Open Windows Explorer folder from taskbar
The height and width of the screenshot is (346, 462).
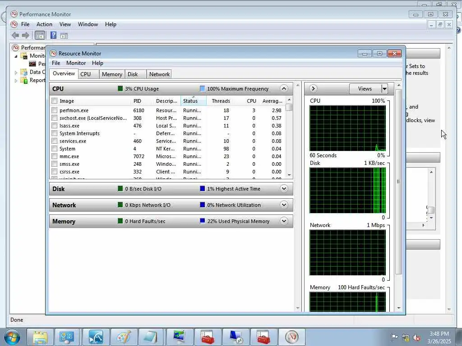(x=40, y=337)
